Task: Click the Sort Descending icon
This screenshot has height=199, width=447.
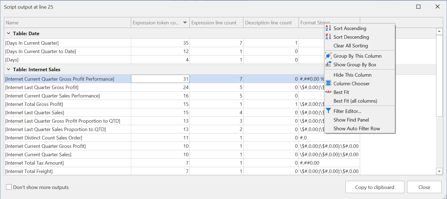Action: 328,37
